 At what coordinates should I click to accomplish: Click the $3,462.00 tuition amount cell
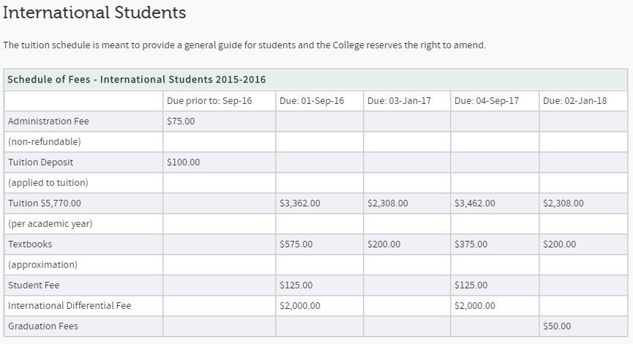click(x=474, y=203)
